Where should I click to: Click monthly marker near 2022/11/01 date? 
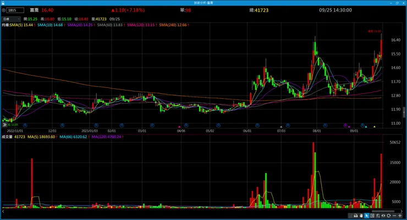[x=25, y=125]
